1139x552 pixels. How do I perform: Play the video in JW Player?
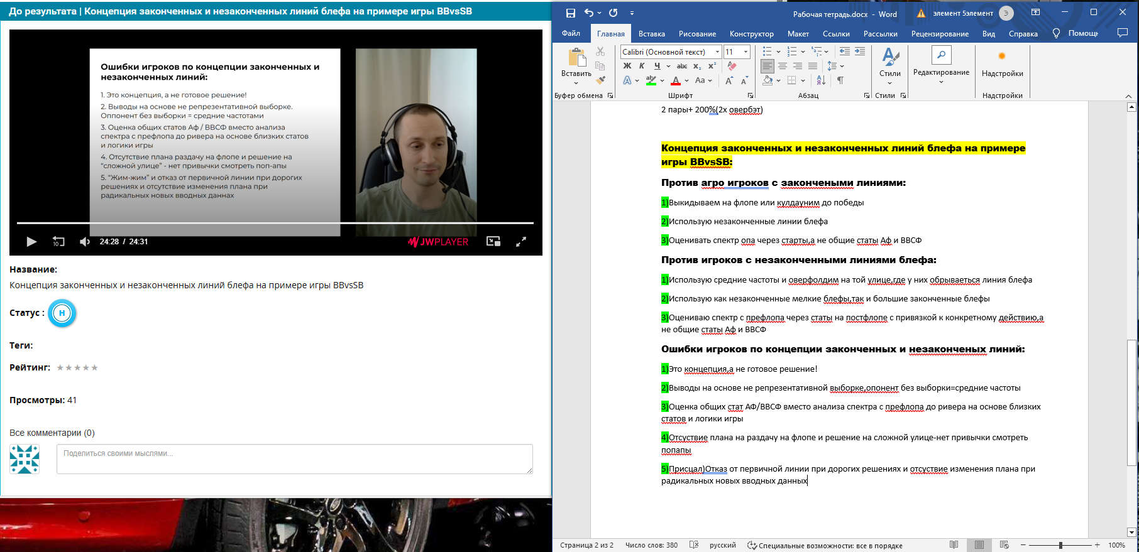[x=31, y=242]
